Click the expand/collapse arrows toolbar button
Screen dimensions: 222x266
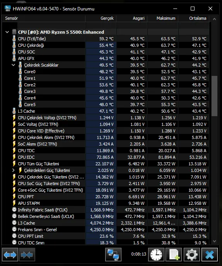click(10, 254)
